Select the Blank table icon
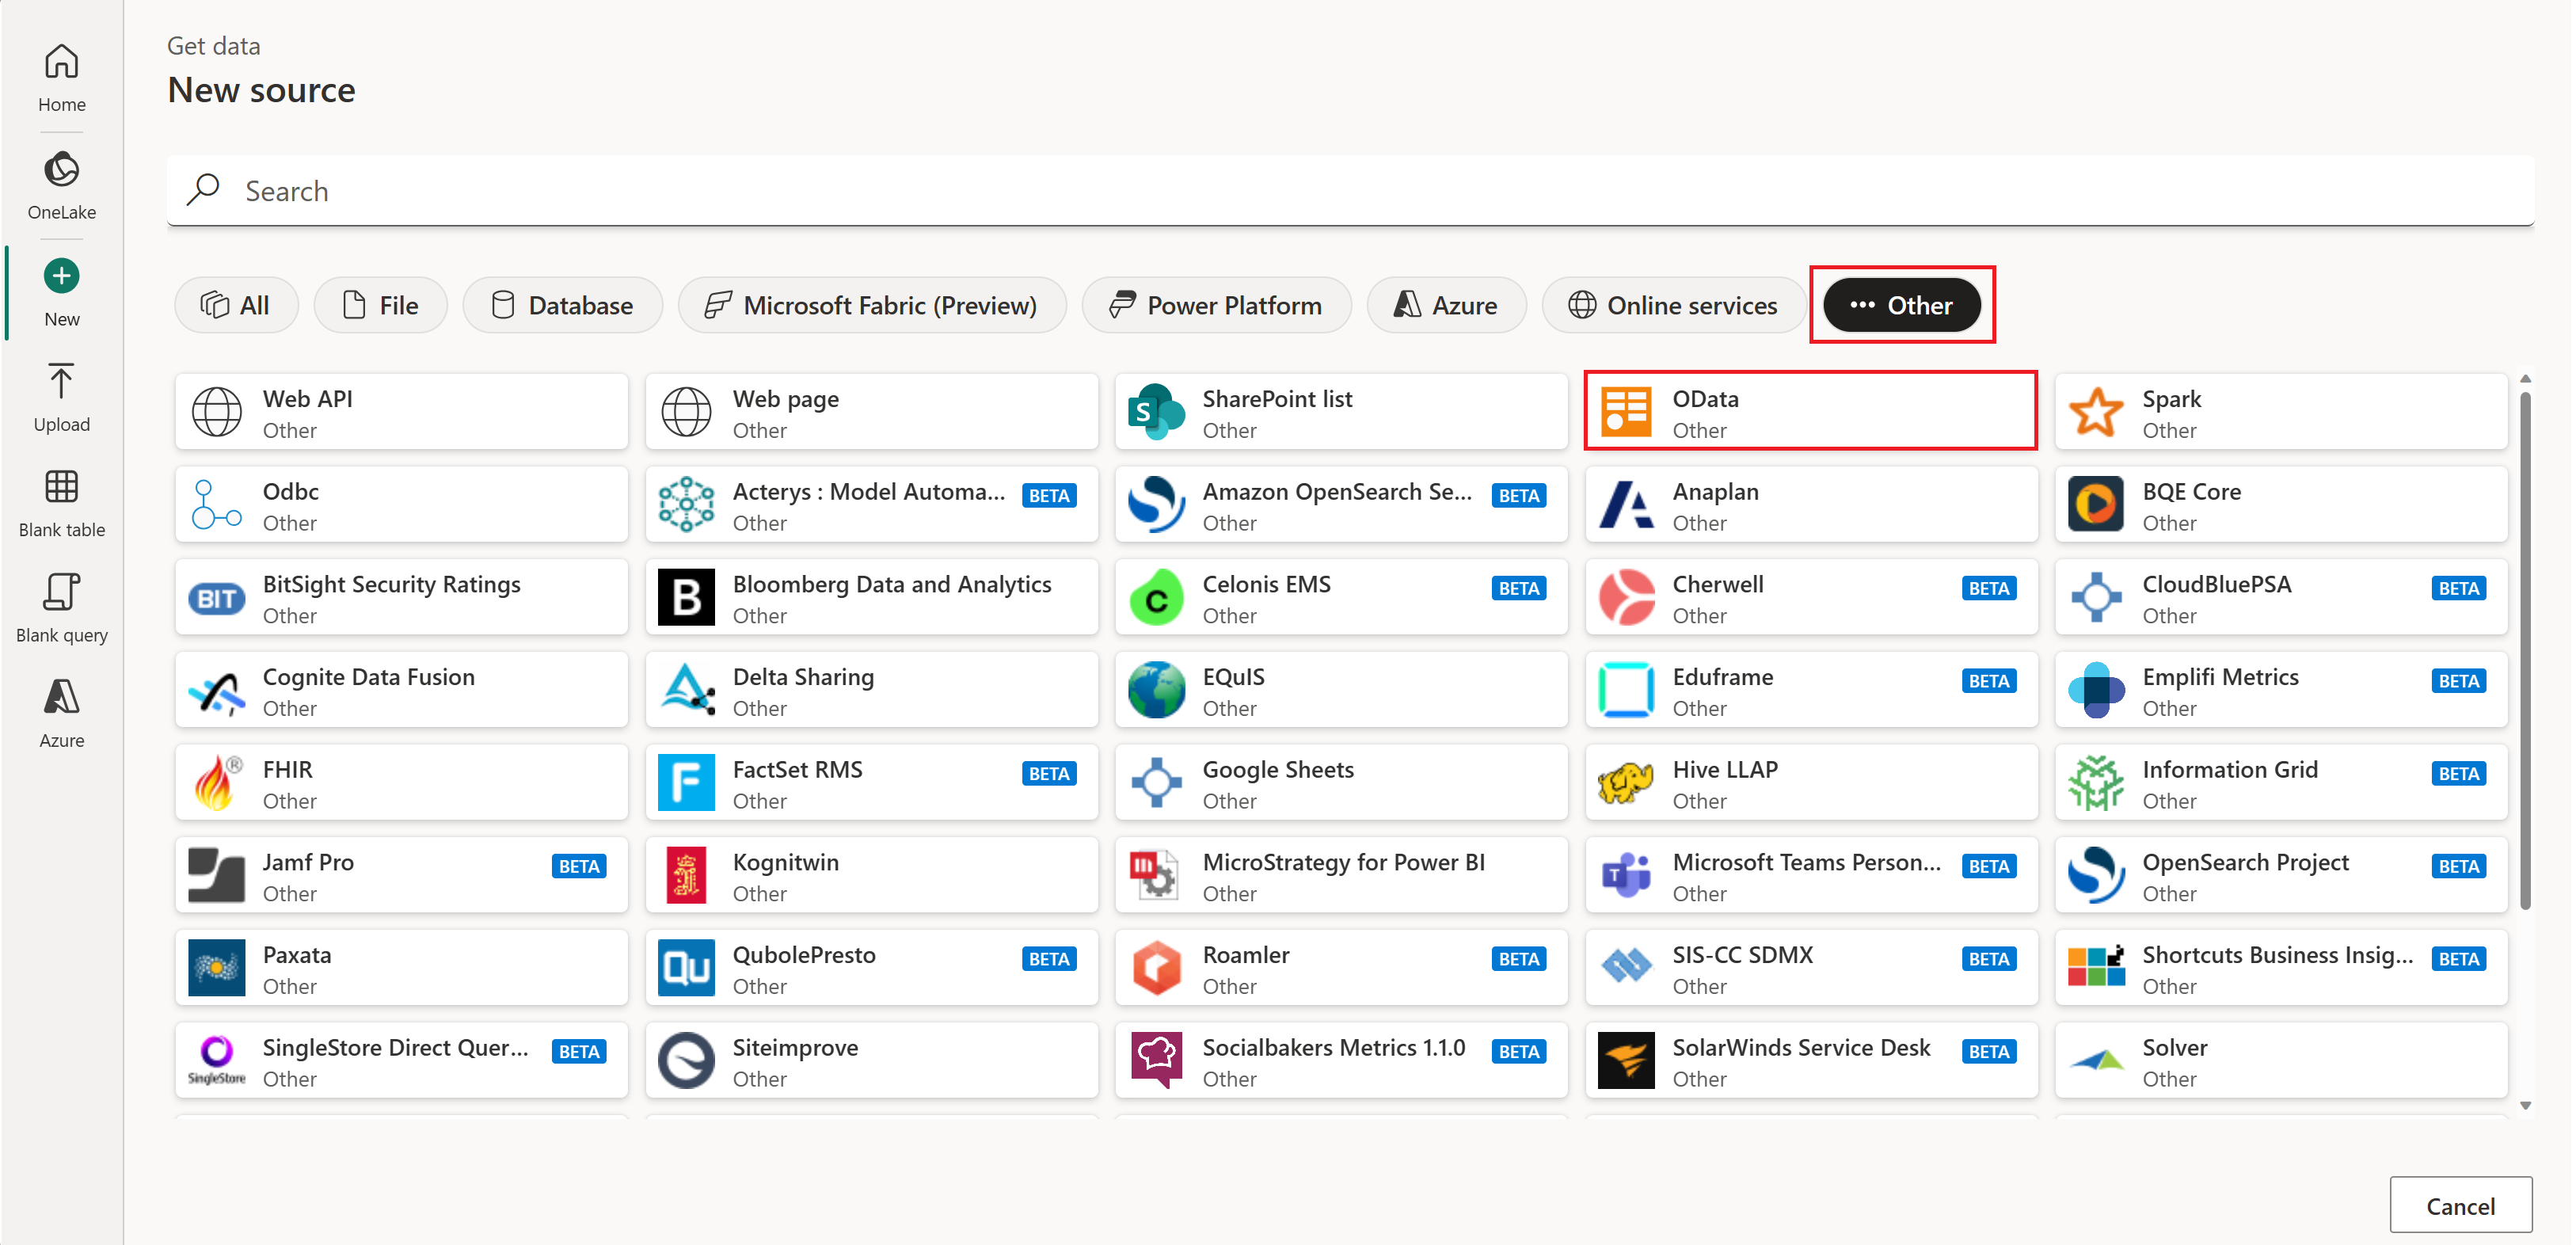This screenshot has width=2576, height=1245. click(61, 487)
